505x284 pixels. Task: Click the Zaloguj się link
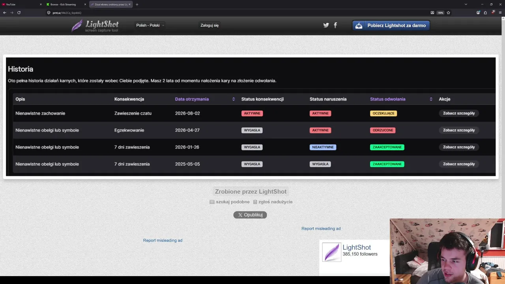pyautogui.click(x=209, y=25)
